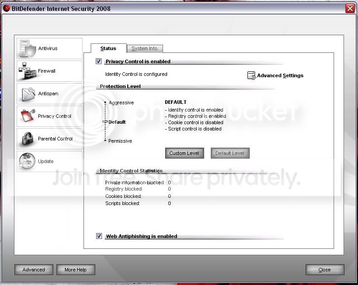Viewport: 358px width, 285px height.
Task: Uncheck Privacy Control is enabled checkbox
Action: click(98, 61)
